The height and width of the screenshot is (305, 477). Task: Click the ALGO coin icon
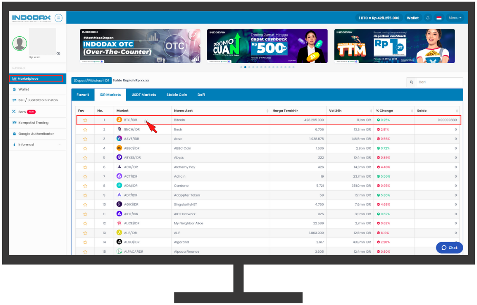119,242
